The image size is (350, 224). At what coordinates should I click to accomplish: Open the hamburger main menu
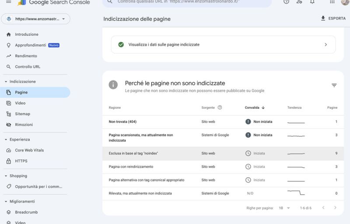pyautogui.click(x=9, y=2)
